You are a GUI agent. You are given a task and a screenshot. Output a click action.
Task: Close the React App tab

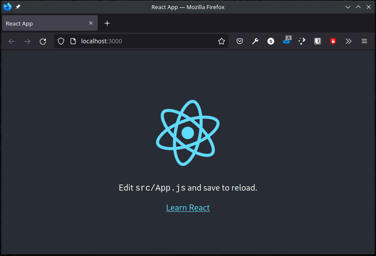(x=91, y=23)
